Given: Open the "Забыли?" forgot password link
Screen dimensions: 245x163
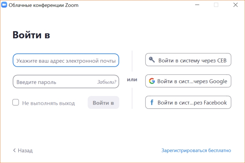Looking at the screenshot, I should [x=107, y=82].
